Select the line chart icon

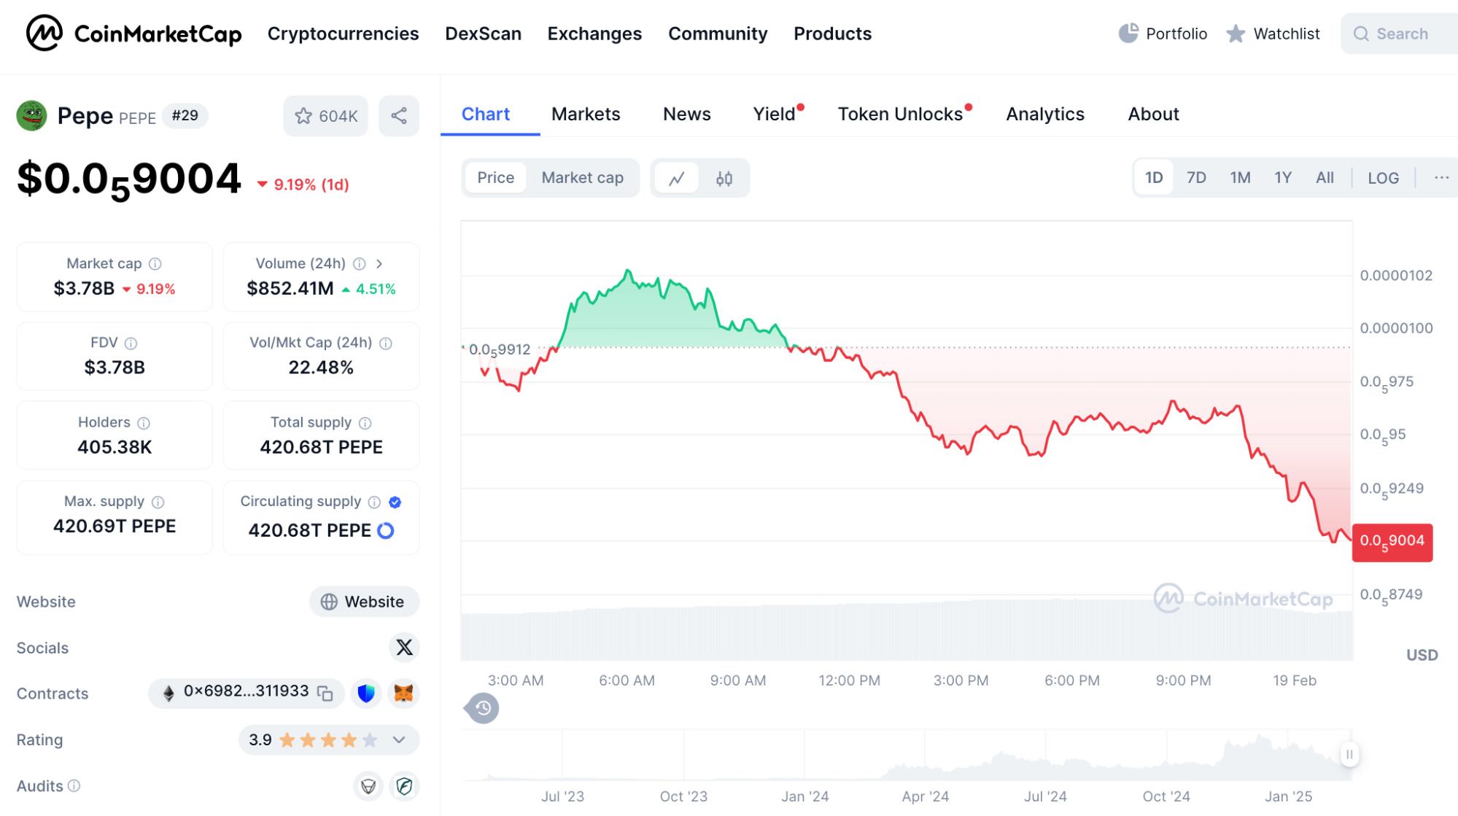pos(677,178)
